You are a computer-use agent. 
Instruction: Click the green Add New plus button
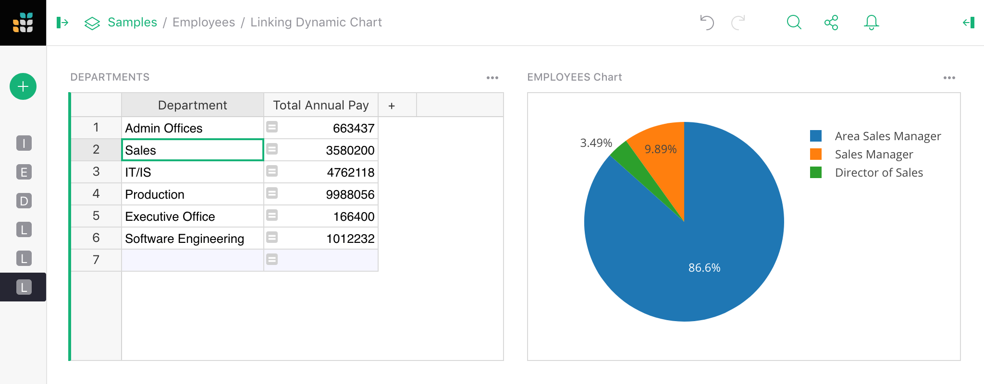[x=23, y=86]
